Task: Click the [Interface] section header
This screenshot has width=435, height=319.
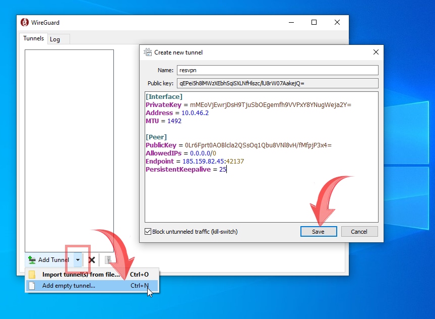Action: (x=164, y=97)
